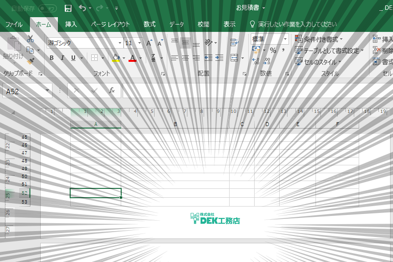Open the 標準 number format dropdown
The image size is (393, 262).
(x=285, y=39)
